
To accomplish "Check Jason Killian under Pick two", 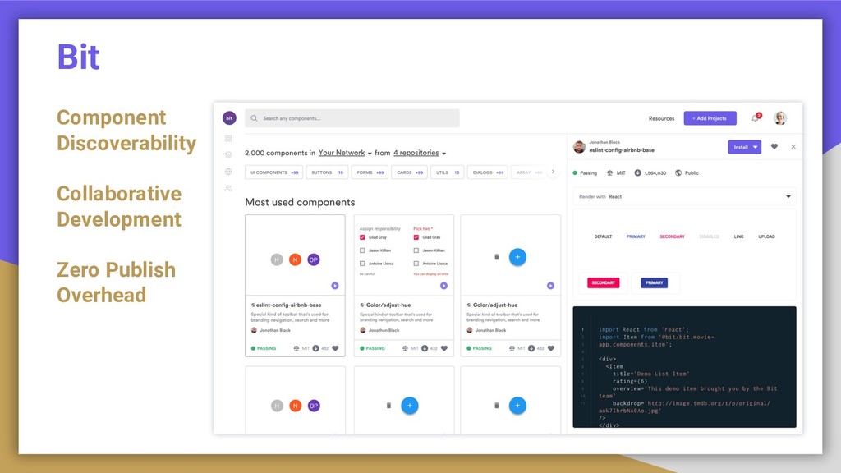I will (x=416, y=250).
